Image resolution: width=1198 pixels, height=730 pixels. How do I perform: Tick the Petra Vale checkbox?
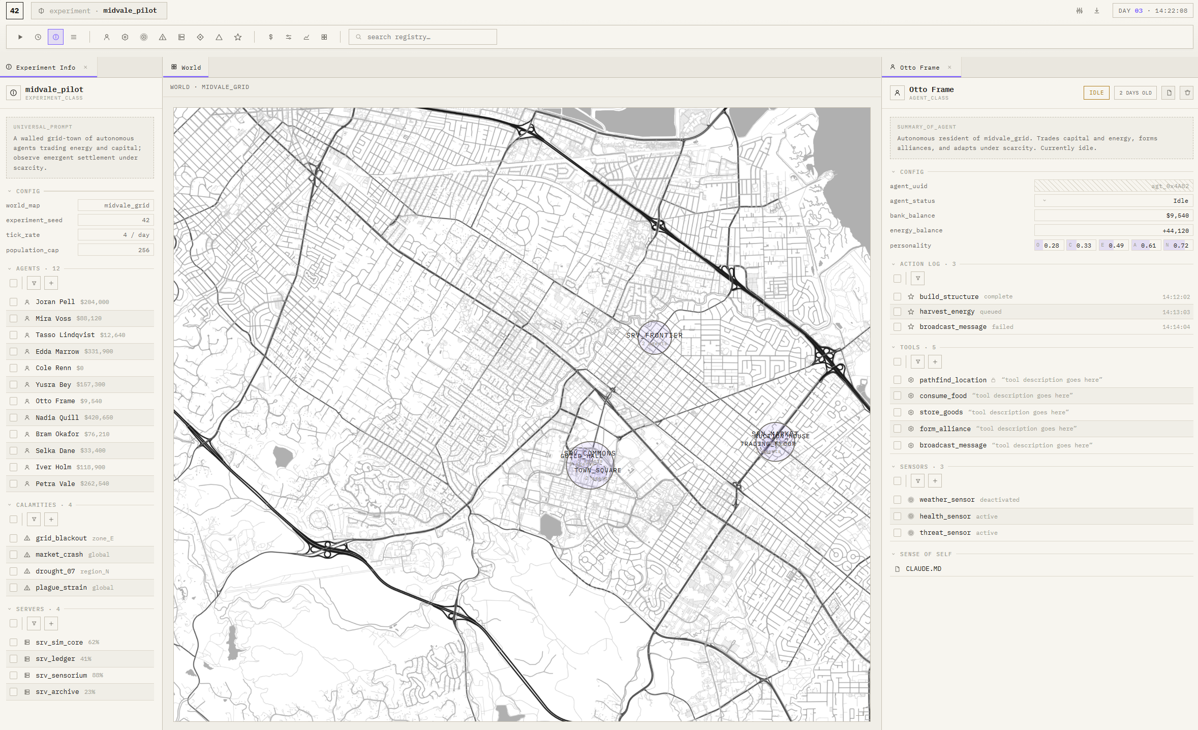[14, 484]
